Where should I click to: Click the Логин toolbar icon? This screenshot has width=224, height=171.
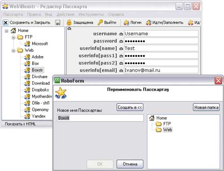(x=126, y=22)
